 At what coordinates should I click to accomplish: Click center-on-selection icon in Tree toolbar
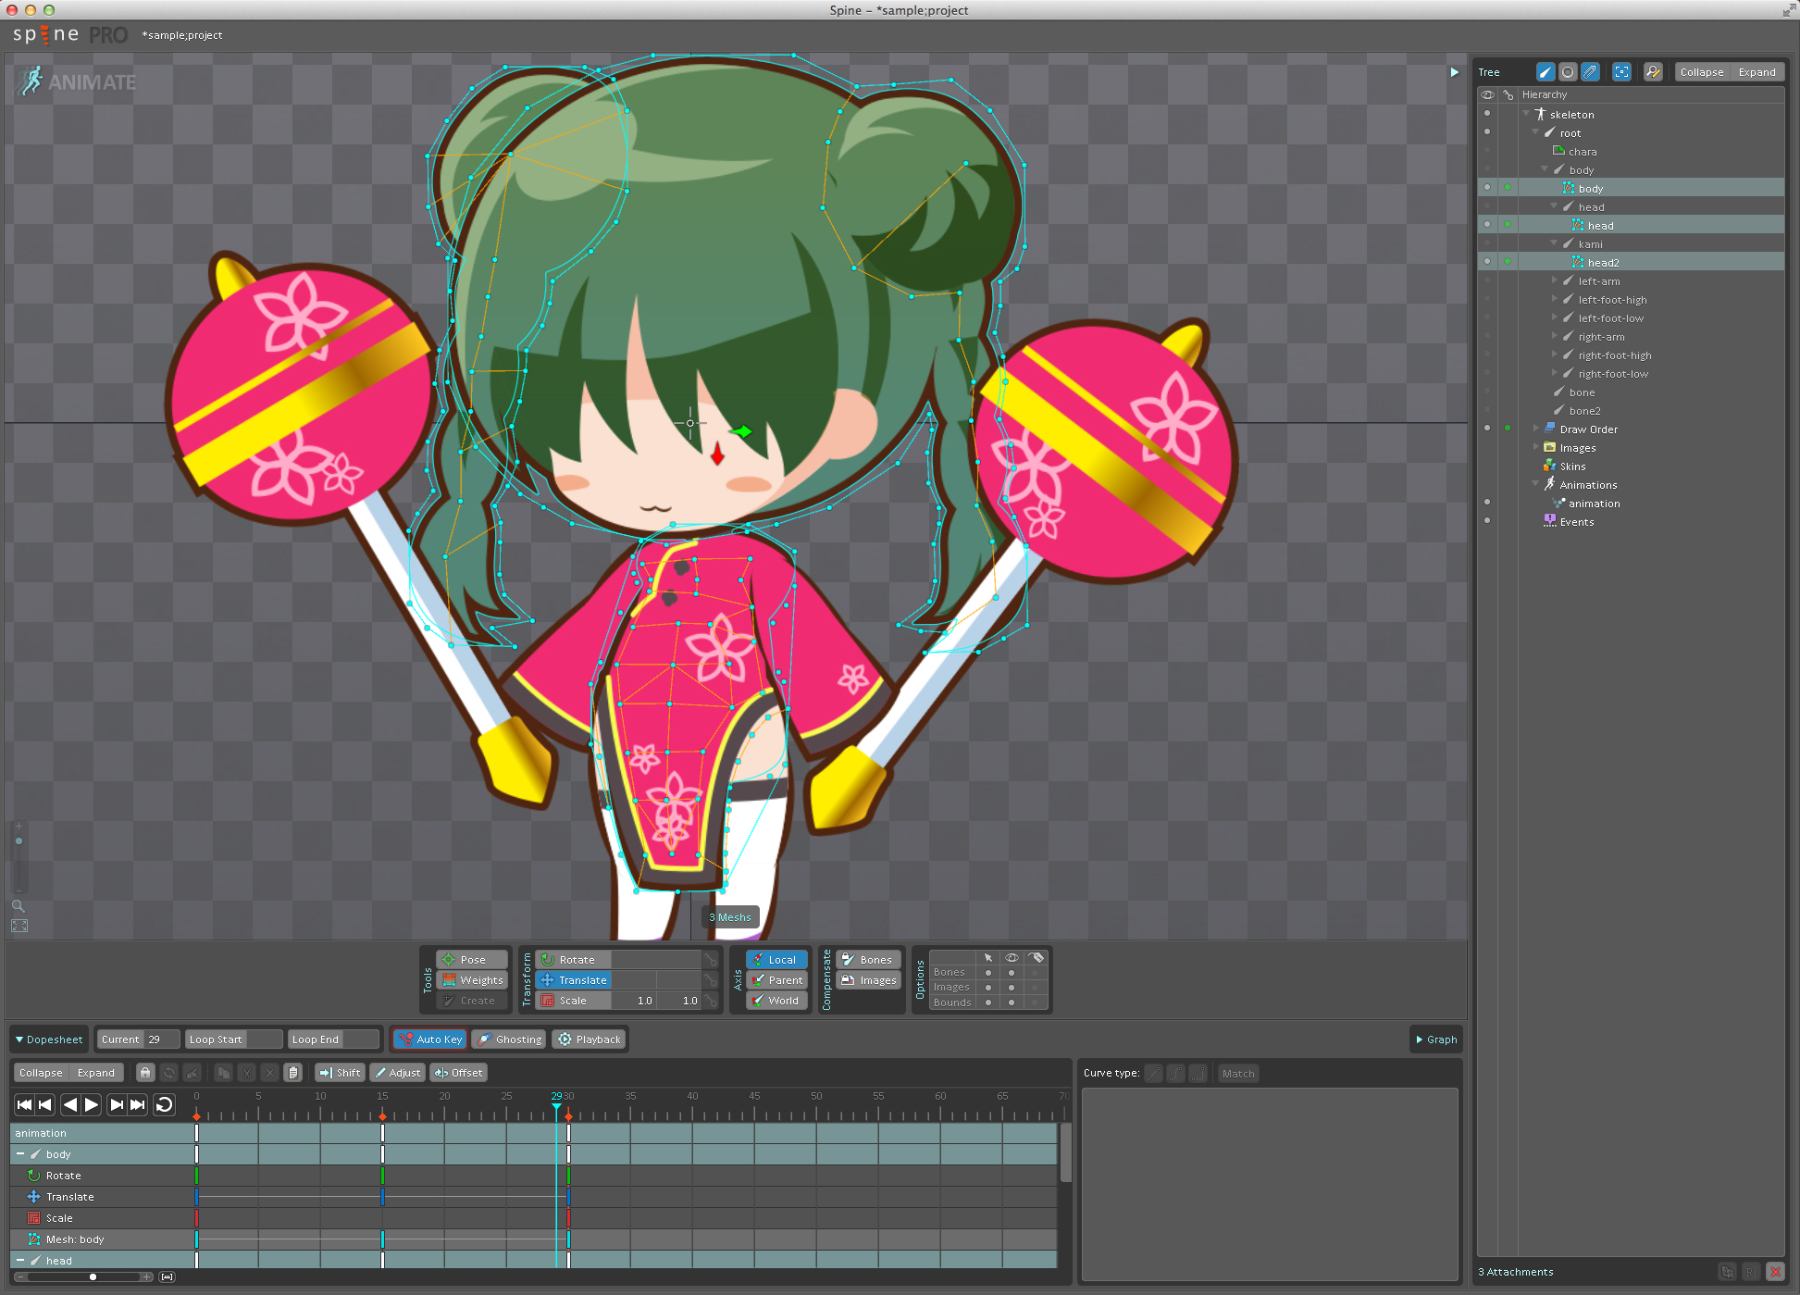tap(1621, 72)
